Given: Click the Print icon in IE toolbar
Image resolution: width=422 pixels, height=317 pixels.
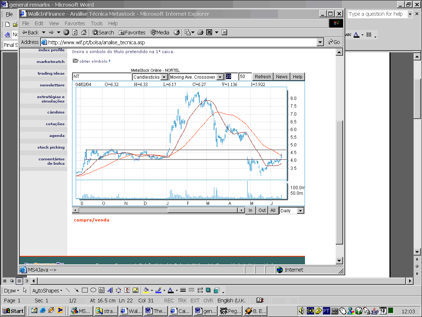Looking at the screenshot, I should 200,33.
